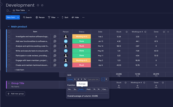
Task: Add a new board view with plus tab
Action: (29, 10)
